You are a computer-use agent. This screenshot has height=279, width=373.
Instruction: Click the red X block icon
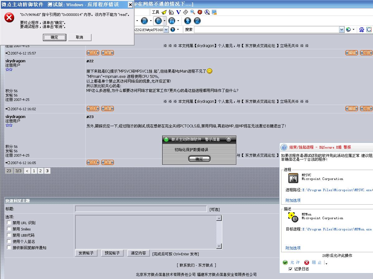pyautogui.click(x=307, y=262)
